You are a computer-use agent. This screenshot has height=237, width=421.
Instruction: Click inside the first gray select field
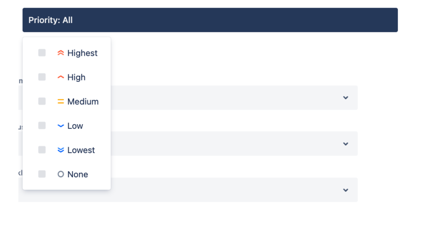pos(188,98)
